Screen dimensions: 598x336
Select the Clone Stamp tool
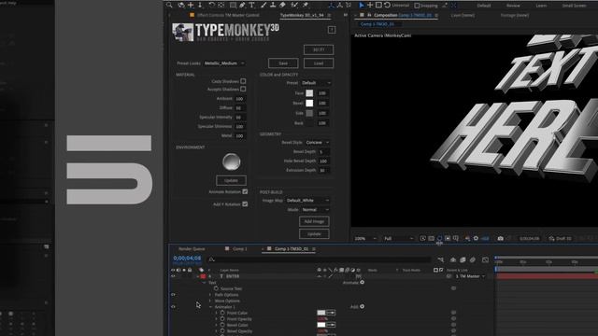pyautogui.click(x=273, y=5)
